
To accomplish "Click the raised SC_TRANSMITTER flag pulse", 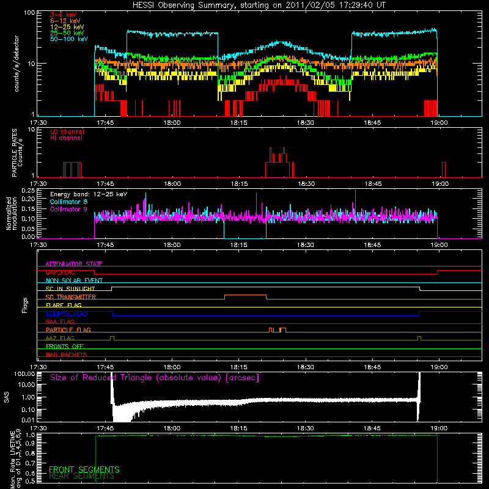I will tap(246, 295).
